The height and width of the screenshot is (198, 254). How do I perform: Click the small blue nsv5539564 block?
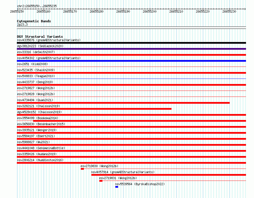point(117,187)
